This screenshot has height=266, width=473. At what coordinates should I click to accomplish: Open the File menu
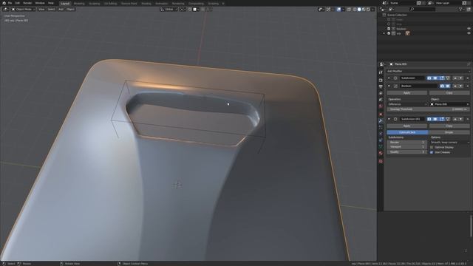coord(10,3)
